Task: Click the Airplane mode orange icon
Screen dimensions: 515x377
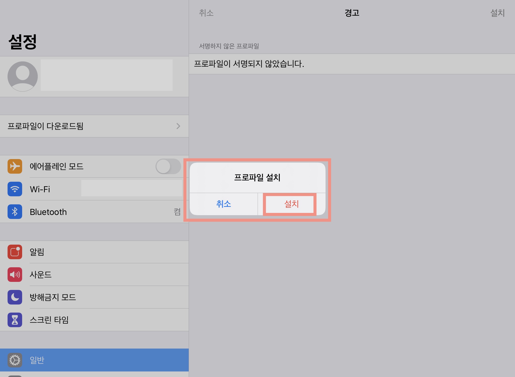Action: click(15, 166)
